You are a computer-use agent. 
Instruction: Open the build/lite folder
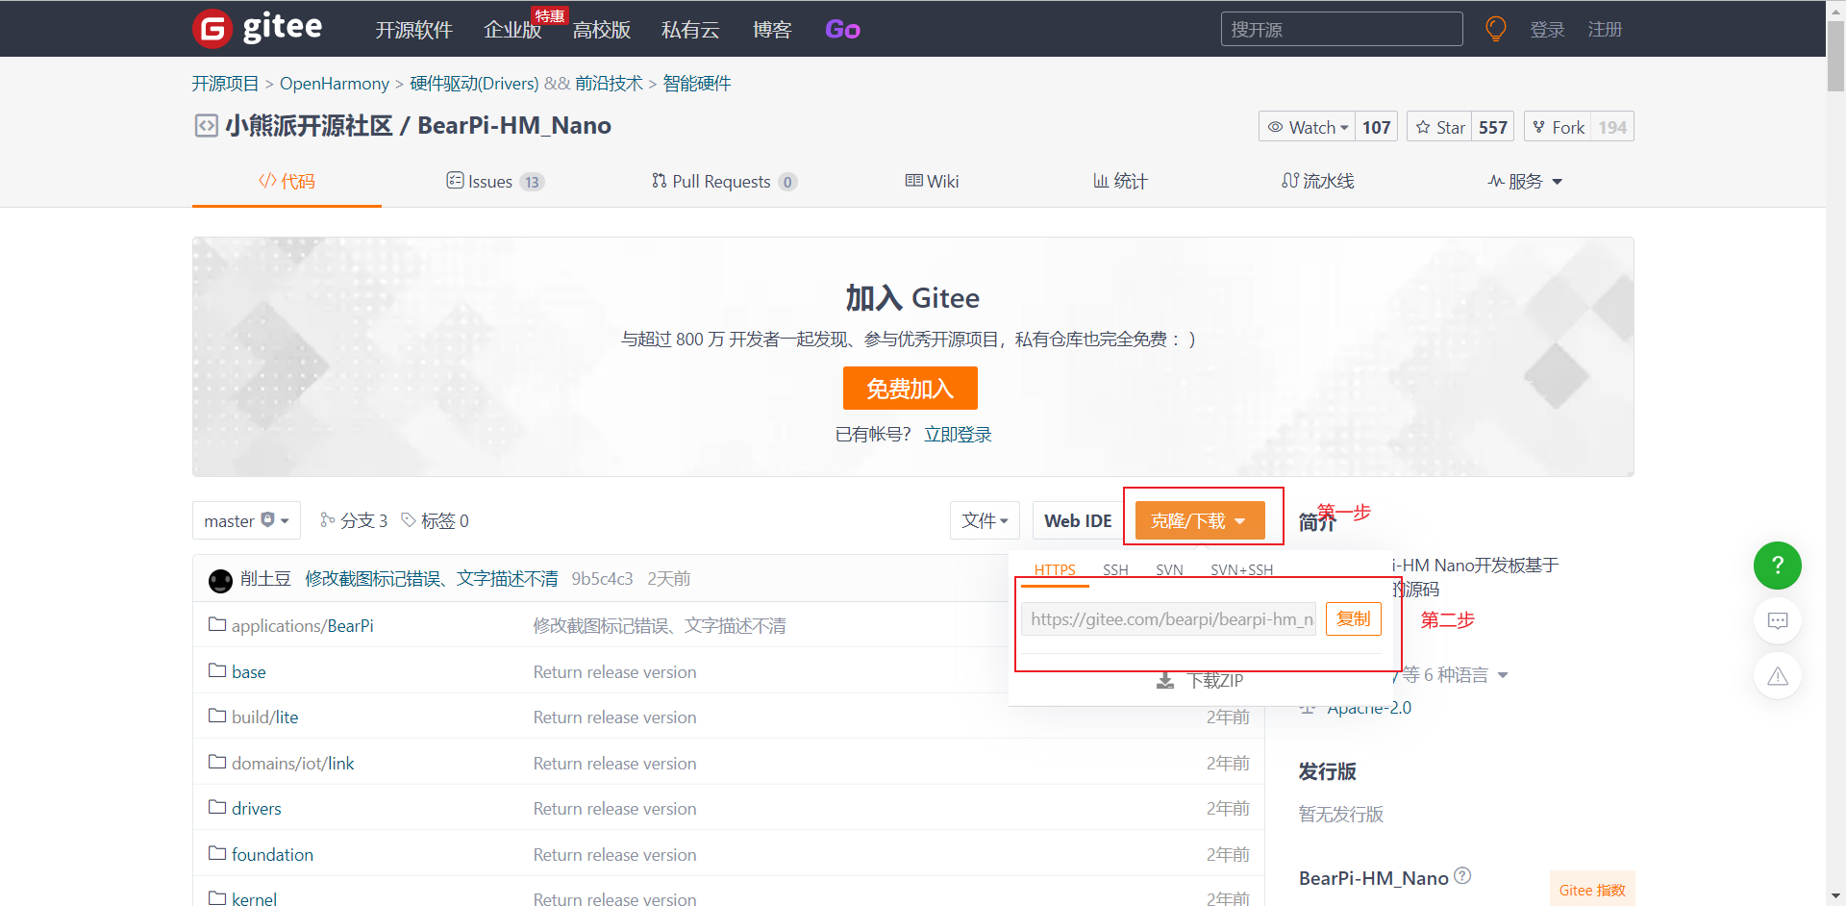point(265,717)
